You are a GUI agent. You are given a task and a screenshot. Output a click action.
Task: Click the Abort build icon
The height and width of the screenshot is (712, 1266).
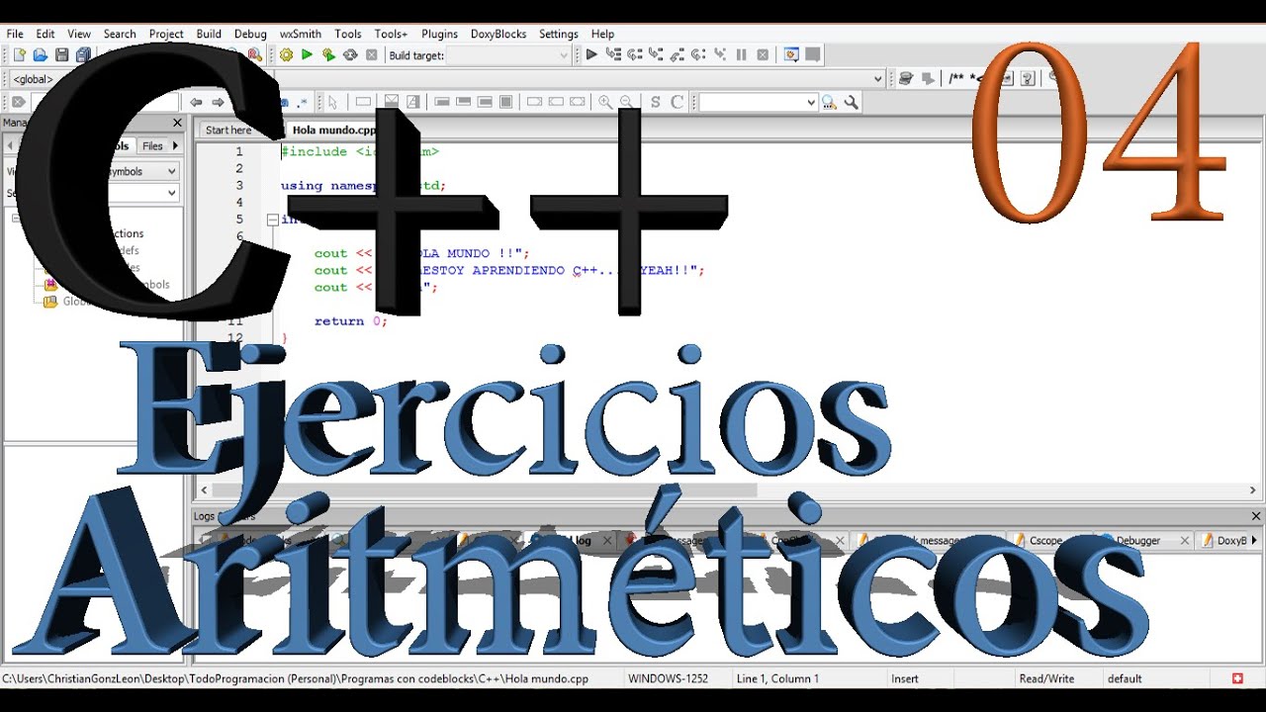click(372, 55)
